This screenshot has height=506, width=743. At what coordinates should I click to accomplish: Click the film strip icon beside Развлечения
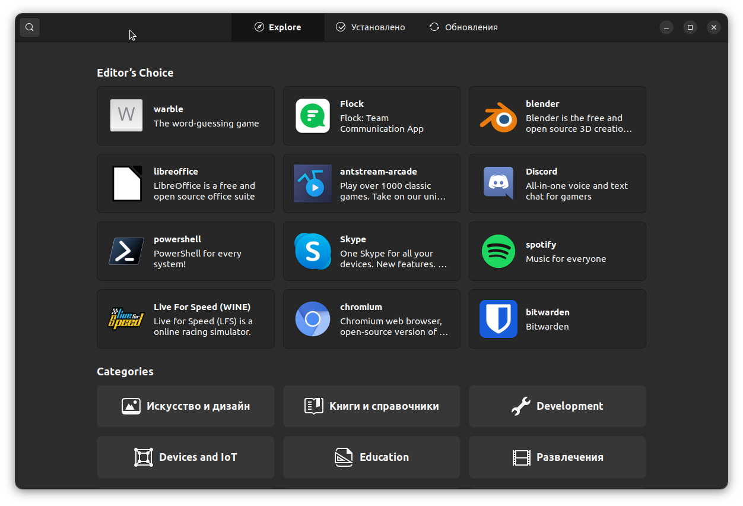[521, 457]
